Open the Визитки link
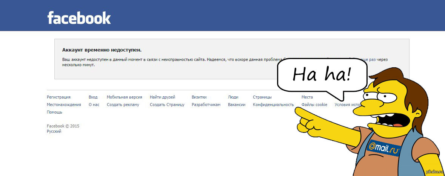Image resolution: width=445 pixels, height=176 pixels. (x=199, y=97)
